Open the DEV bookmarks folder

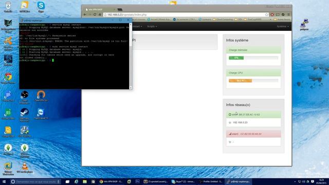pyautogui.click(x=239, y=20)
